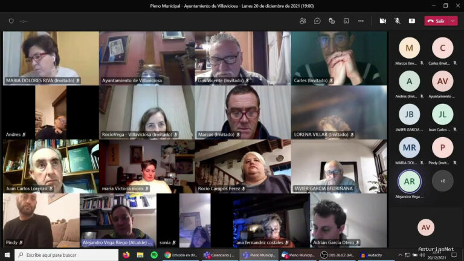
Task: Click the Salir leave button
Action: click(436, 21)
